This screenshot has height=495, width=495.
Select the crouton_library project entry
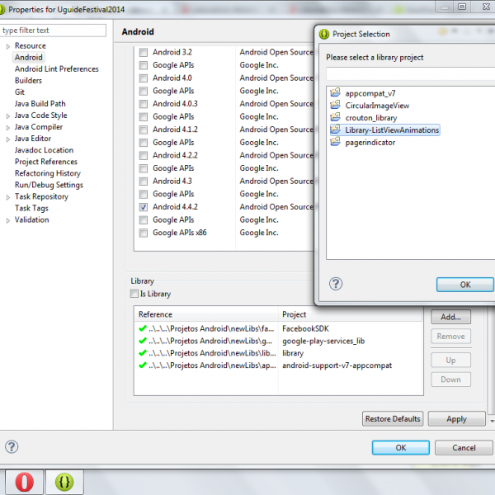[371, 118]
